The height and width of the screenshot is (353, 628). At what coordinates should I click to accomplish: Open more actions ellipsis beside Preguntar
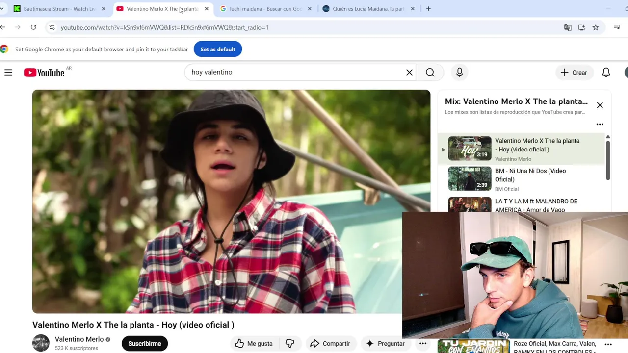click(x=422, y=344)
